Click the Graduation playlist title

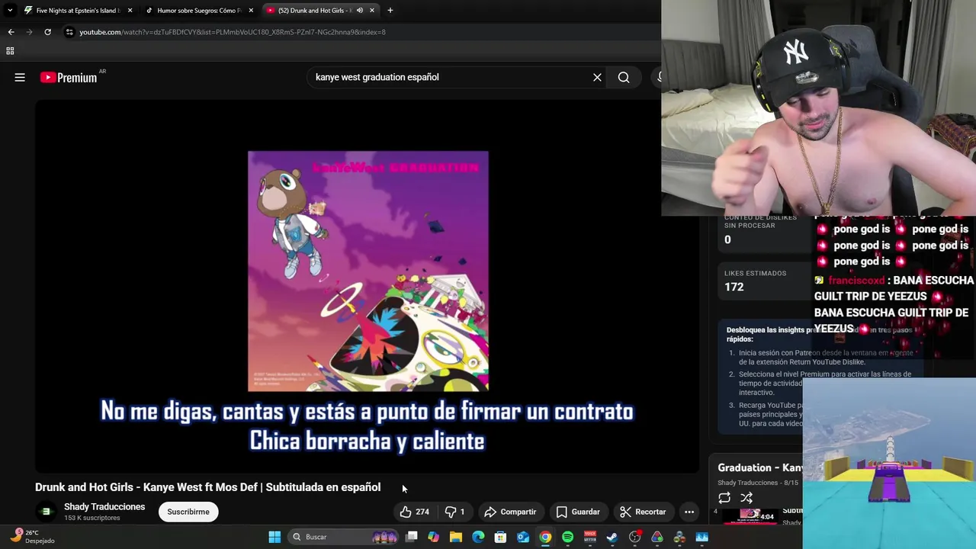(759, 467)
